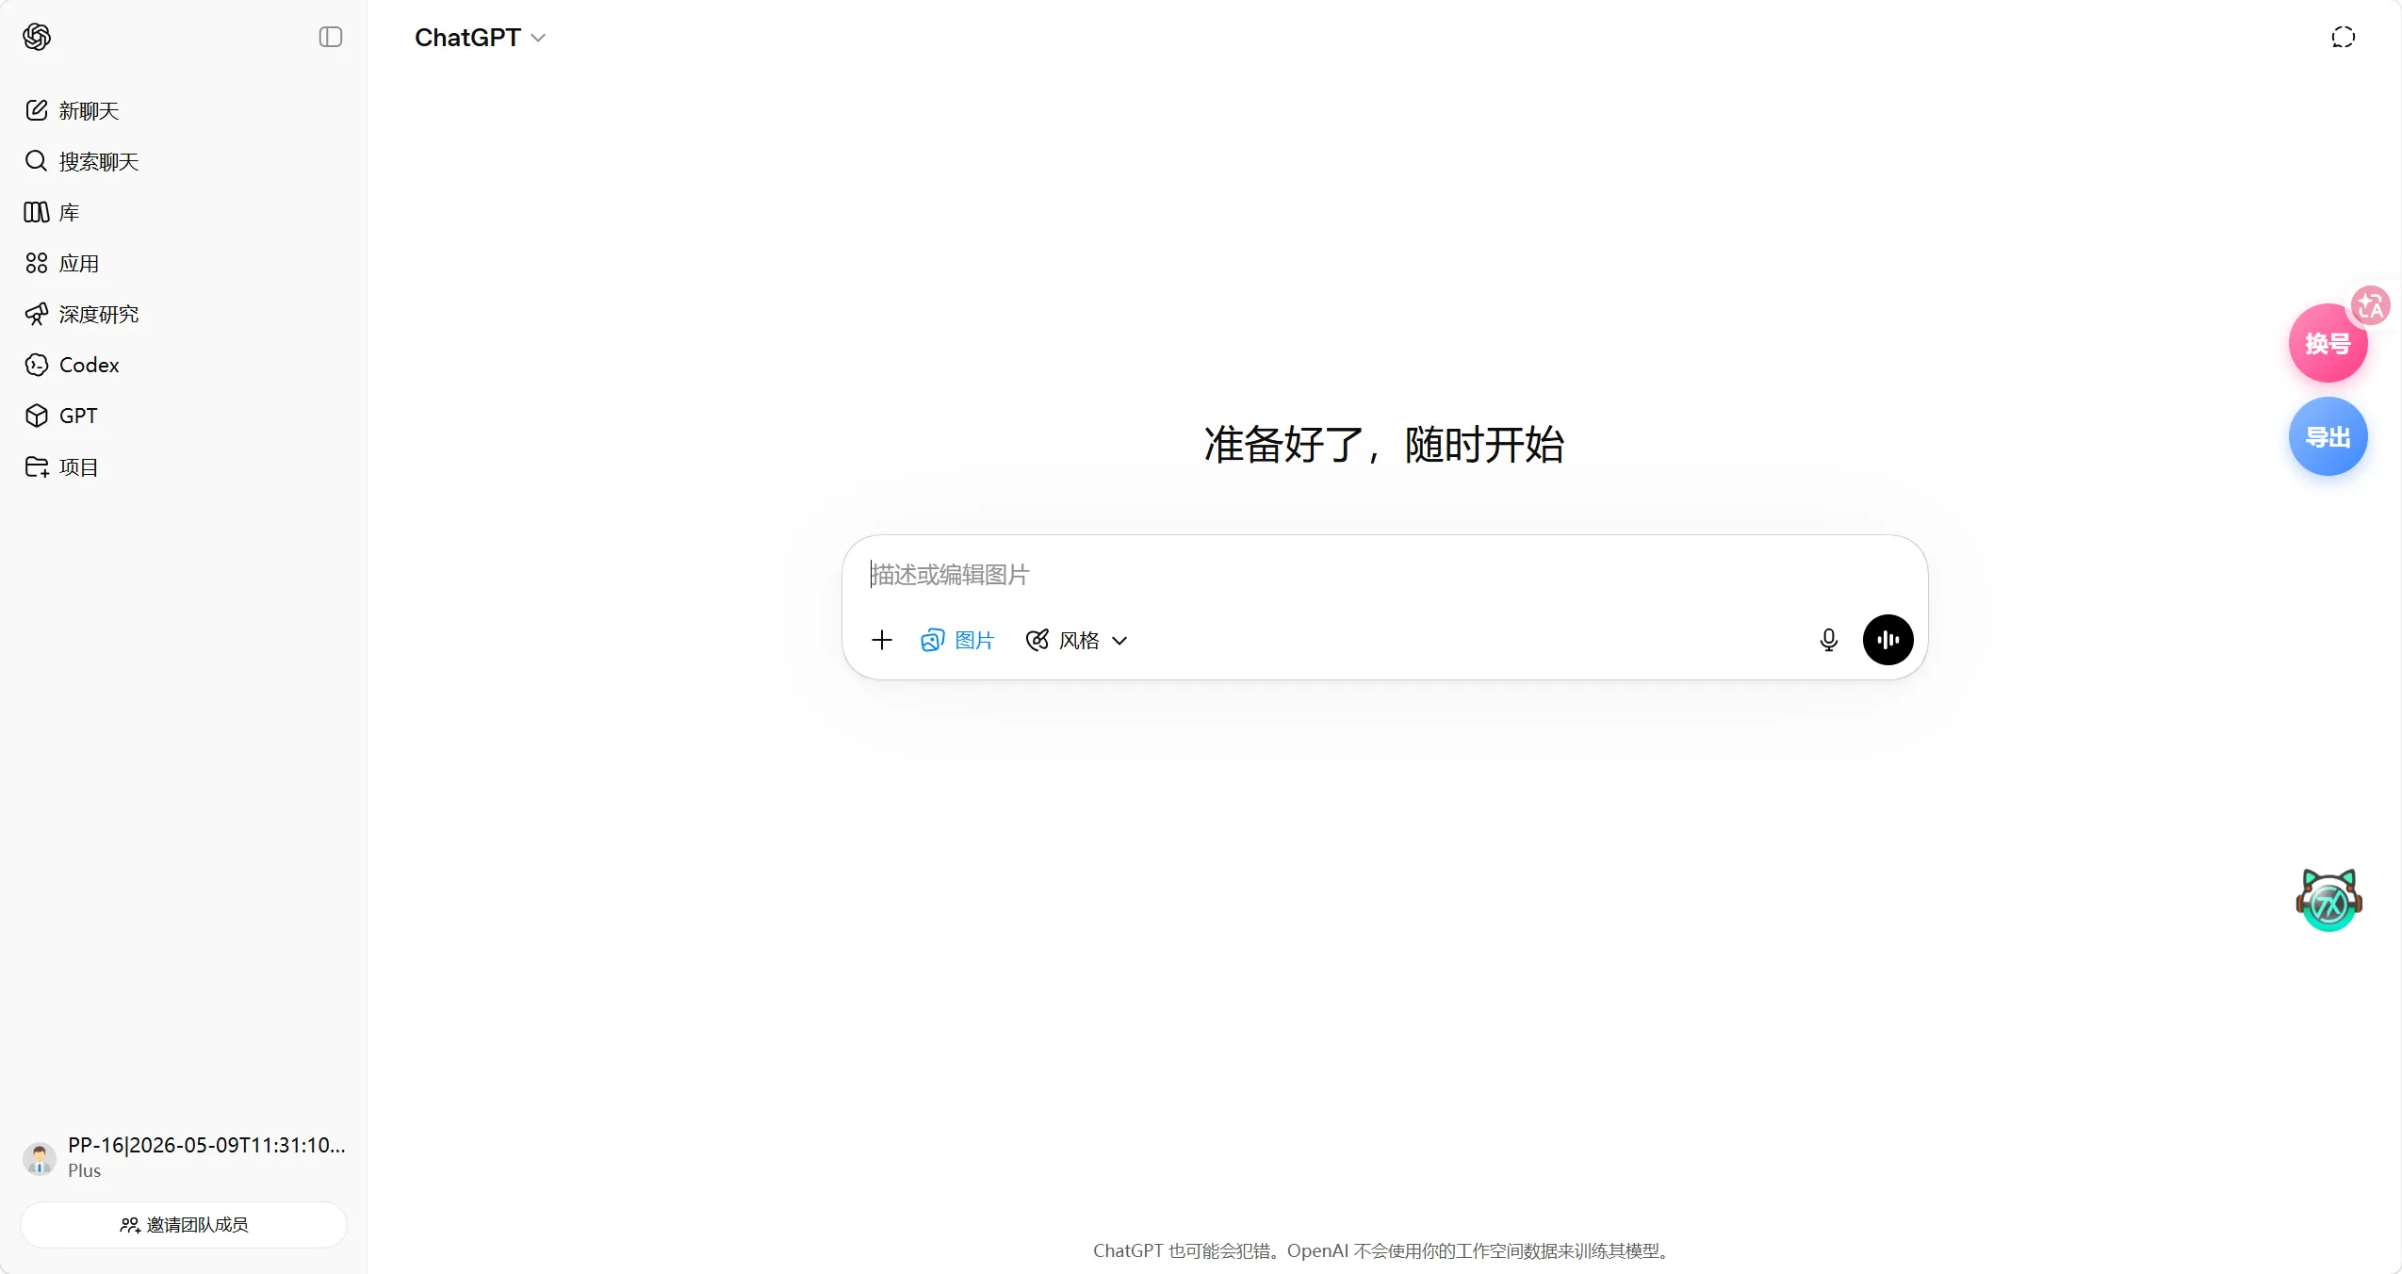The image size is (2402, 1274).
Task: Open 深度研究 deep research
Action: pyautogui.click(x=184, y=314)
